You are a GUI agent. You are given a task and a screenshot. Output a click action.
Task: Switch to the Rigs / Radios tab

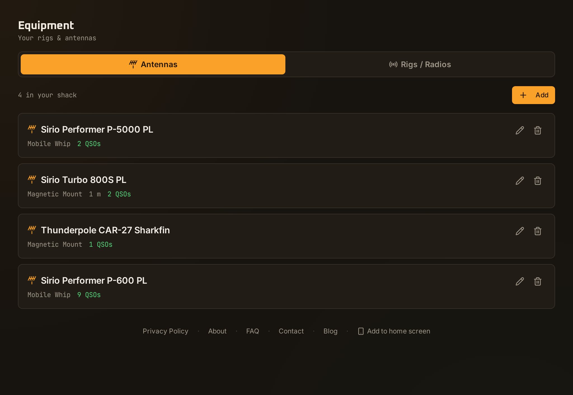420,64
